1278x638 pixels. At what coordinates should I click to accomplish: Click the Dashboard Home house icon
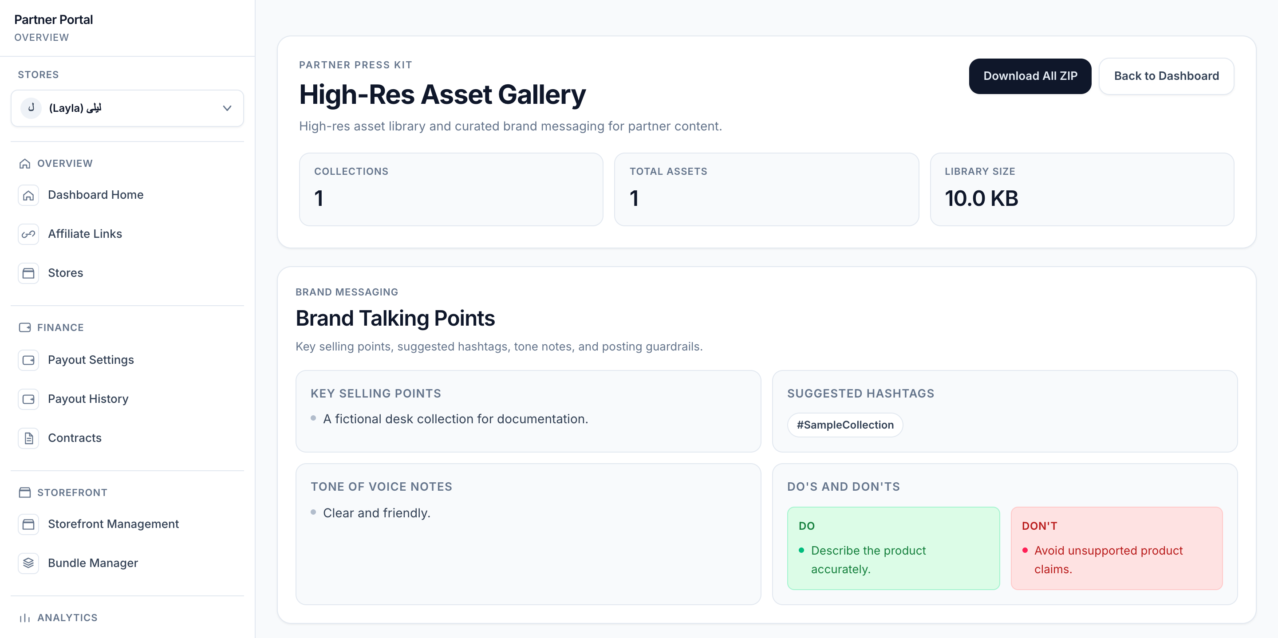point(28,195)
